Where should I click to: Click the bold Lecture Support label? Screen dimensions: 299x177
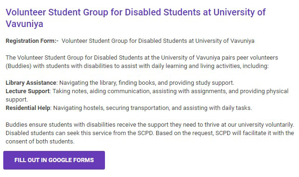28,91
